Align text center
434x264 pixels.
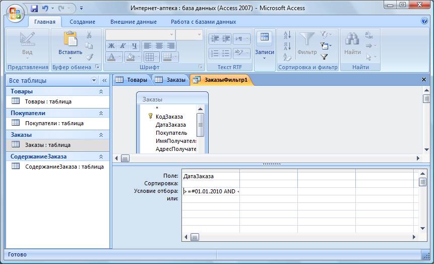(x=159, y=46)
